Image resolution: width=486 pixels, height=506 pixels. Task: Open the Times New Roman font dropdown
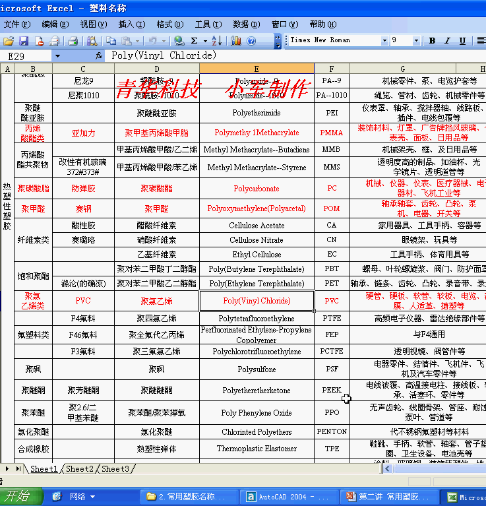click(x=384, y=41)
